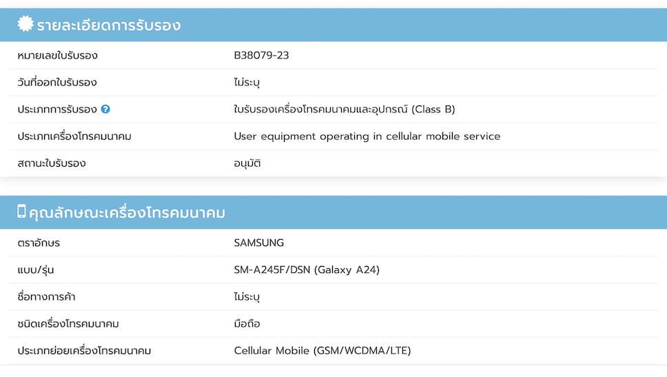The height and width of the screenshot is (377, 667).
Task: Click the ตราอักษร label
Action: point(39,243)
